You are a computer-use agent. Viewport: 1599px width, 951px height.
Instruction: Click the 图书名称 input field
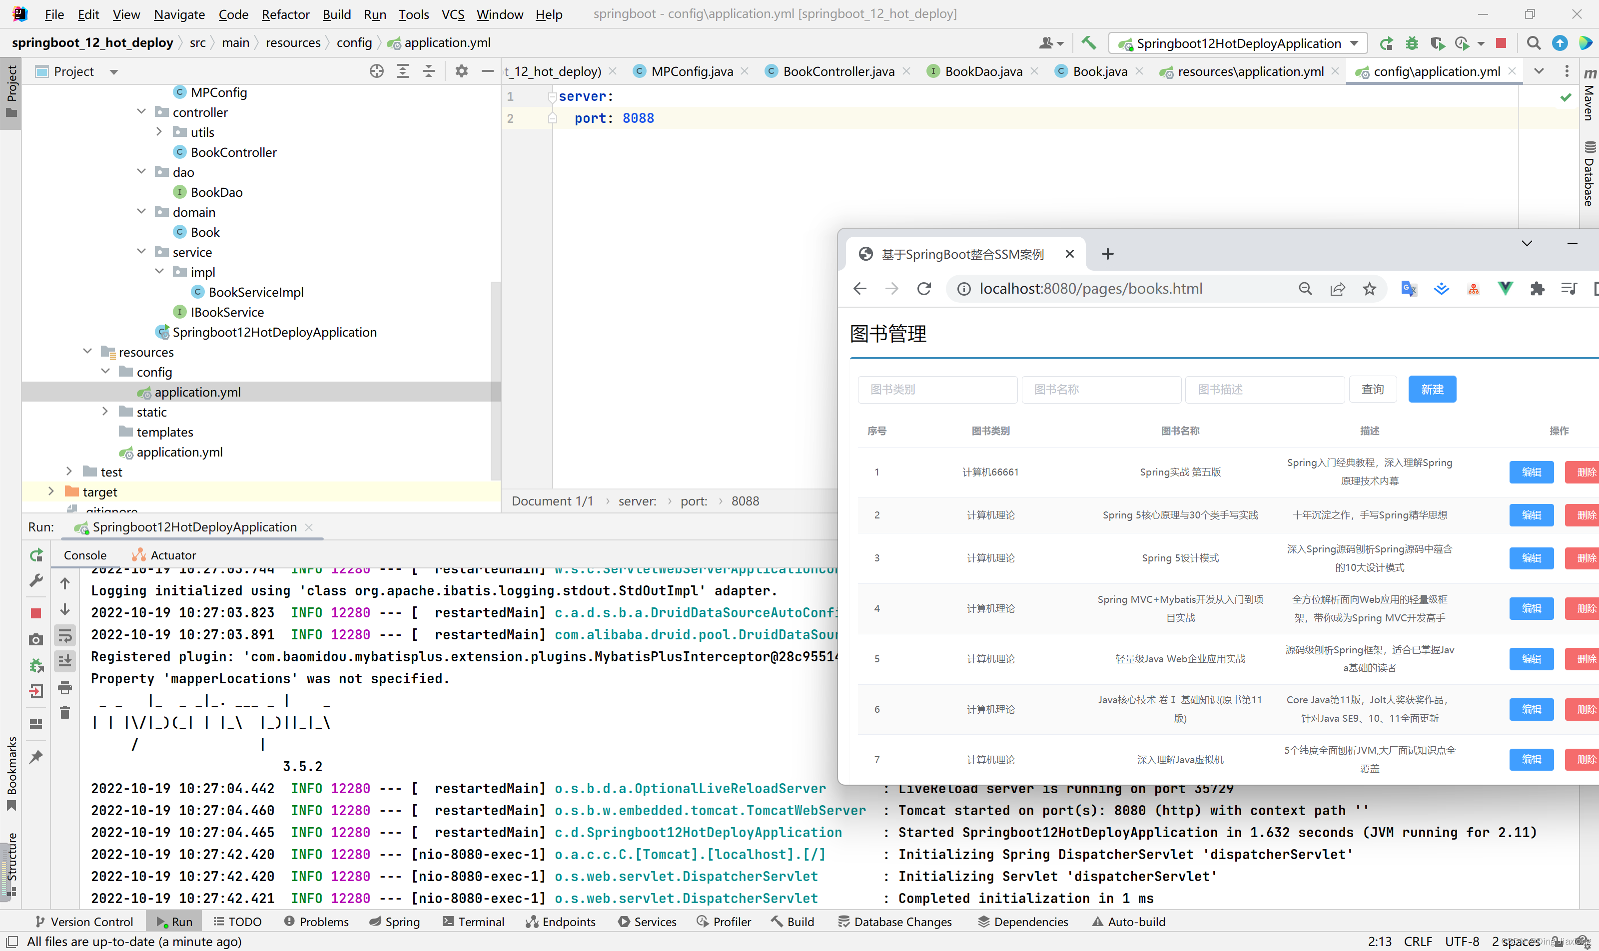point(1101,389)
